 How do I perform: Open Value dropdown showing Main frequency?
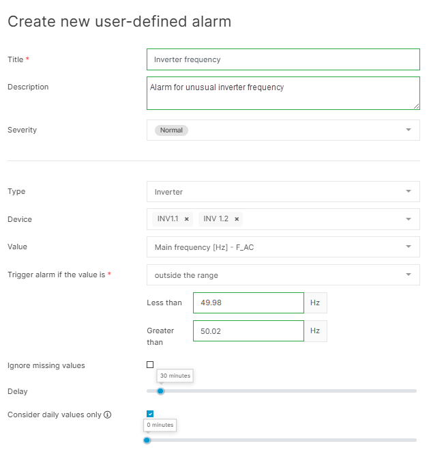pyautogui.click(x=408, y=247)
